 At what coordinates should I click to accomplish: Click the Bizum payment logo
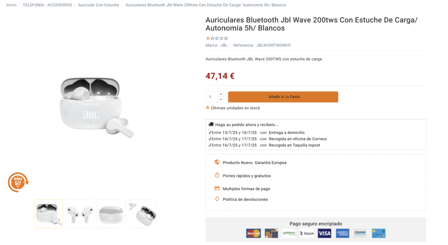pos(306,233)
